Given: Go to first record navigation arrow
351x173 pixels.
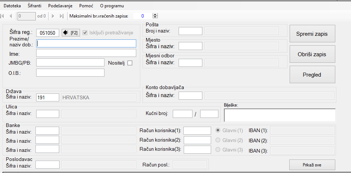Looking at the screenshot, I should 3,16.
